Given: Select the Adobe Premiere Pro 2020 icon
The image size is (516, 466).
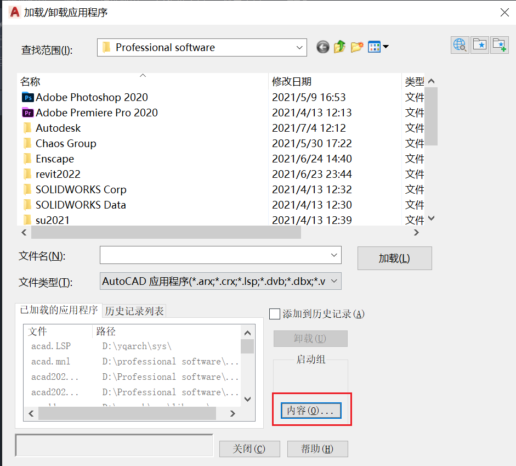Looking at the screenshot, I should [28, 113].
